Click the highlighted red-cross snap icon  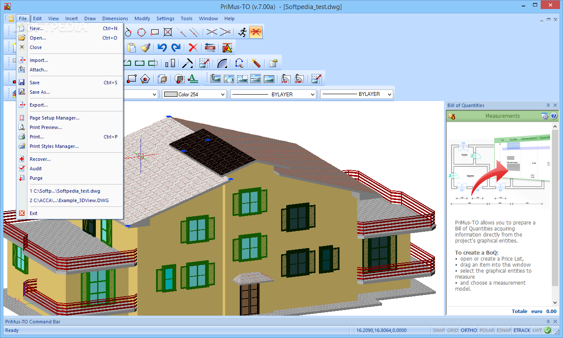256,32
